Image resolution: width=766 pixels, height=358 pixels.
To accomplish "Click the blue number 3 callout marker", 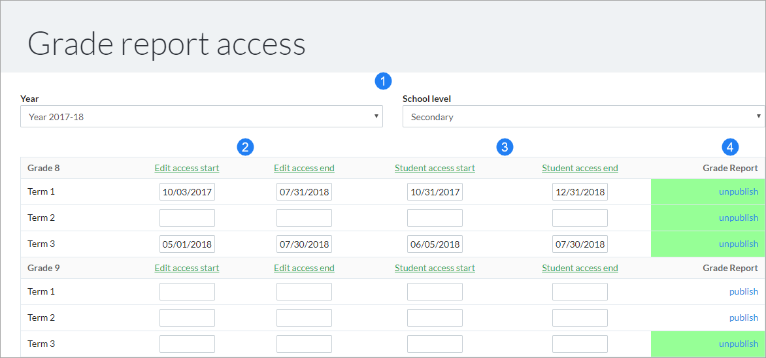I will [x=505, y=147].
